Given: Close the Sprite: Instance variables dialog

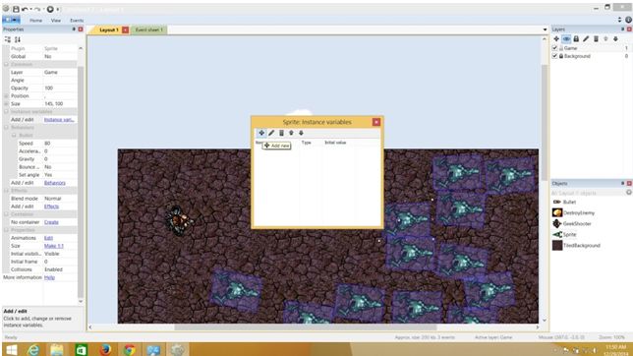Looking at the screenshot, I should click(376, 122).
